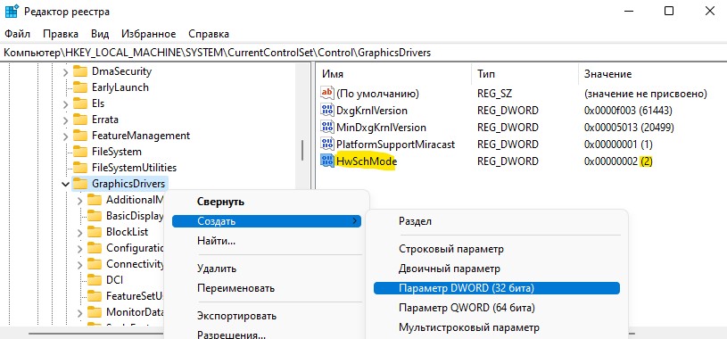The width and height of the screenshot is (727, 339).
Task: Select the DCI folder icon
Action: coord(95,280)
